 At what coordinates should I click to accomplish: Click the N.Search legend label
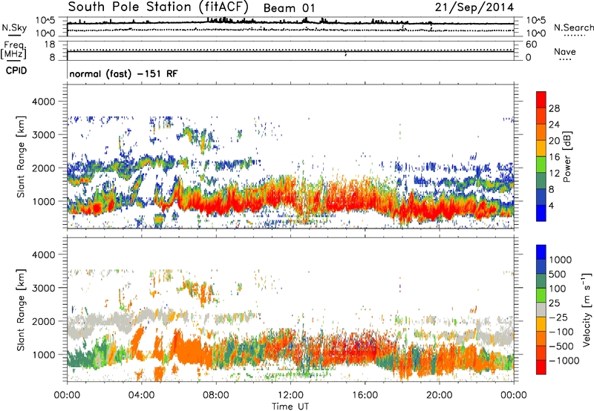573,27
